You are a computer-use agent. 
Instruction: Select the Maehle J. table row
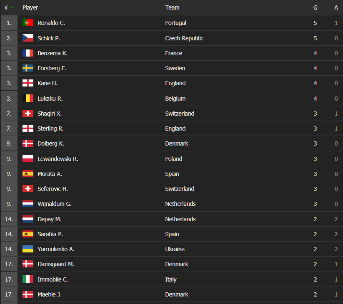(171, 294)
